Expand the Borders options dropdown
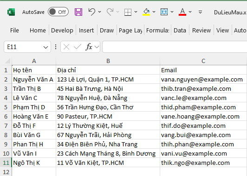The width and height of the screenshot is (247, 176). point(136,12)
